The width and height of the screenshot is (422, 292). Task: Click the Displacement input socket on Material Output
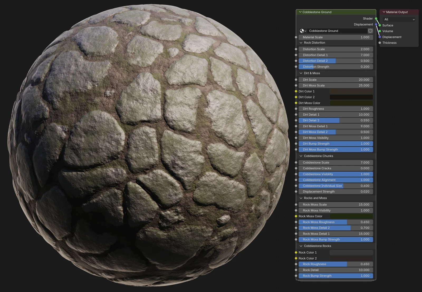pyautogui.click(x=380, y=37)
